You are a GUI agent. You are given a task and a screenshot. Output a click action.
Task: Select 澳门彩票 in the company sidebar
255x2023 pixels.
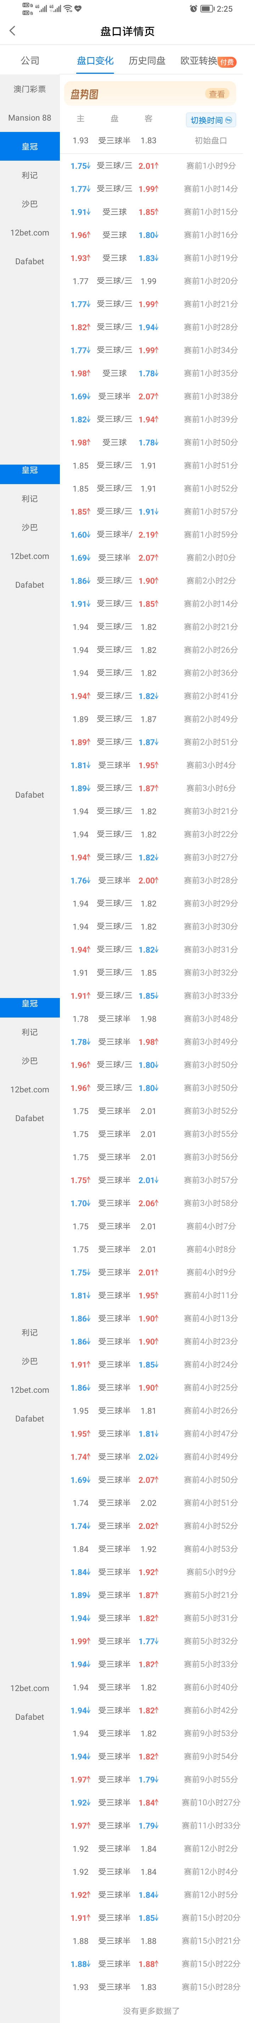[30, 89]
